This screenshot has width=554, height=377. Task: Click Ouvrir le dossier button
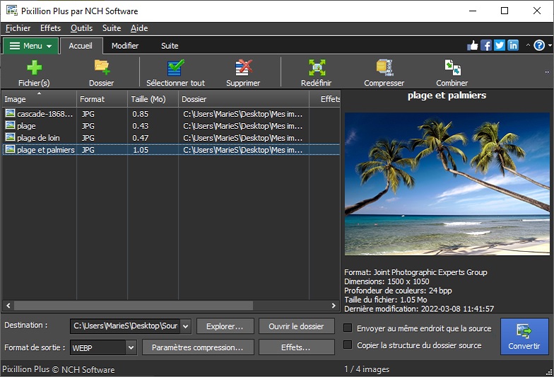pyautogui.click(x=297, y=326)
